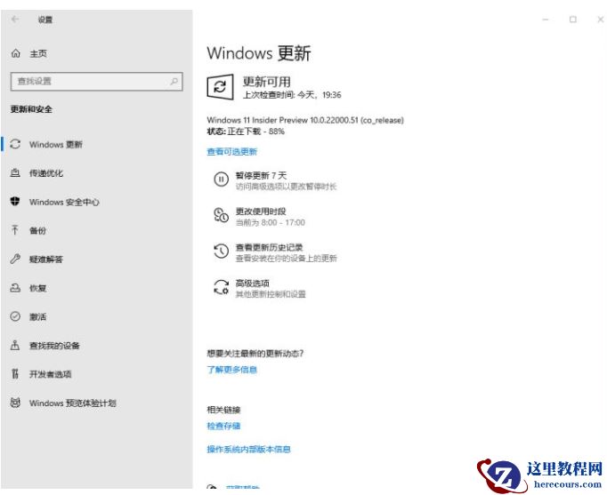Image resolution: width=607 pixels, height=495 pixels.
Task: Click the history icon beside 查看更新历史记录
Action: coord(221,251)
